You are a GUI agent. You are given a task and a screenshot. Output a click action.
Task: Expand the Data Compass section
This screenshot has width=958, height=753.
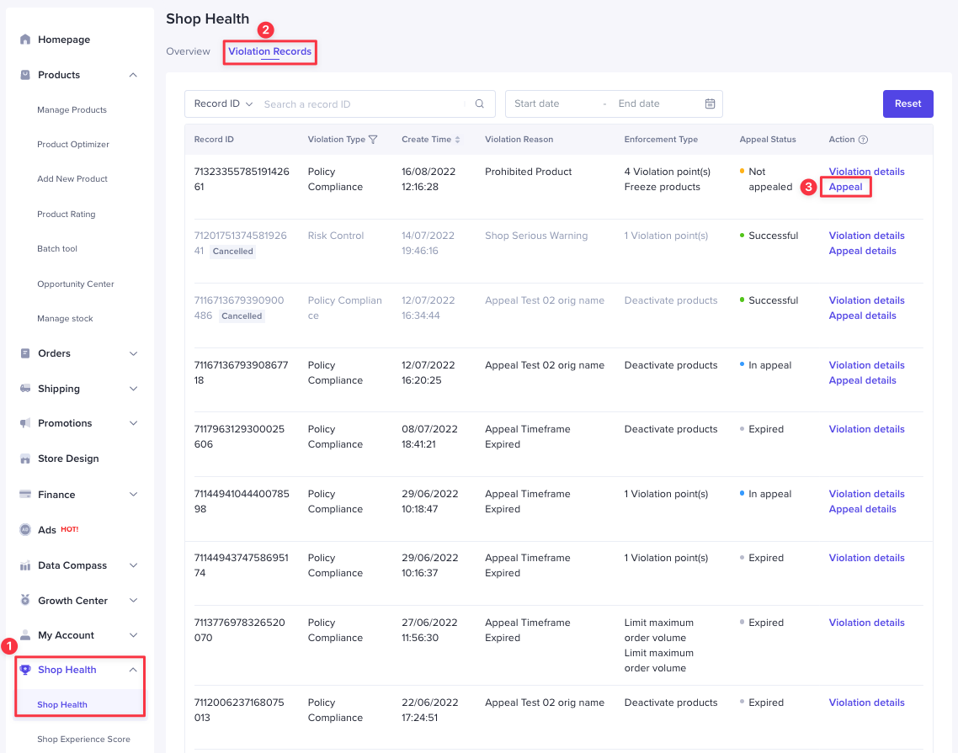point(133,565)
